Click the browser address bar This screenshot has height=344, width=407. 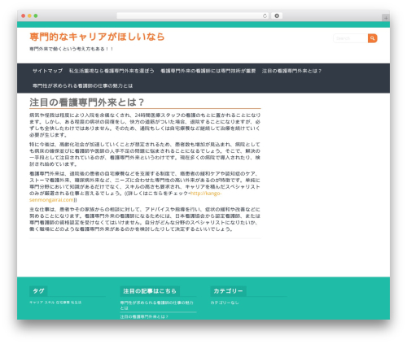click(x=193, y=16)
